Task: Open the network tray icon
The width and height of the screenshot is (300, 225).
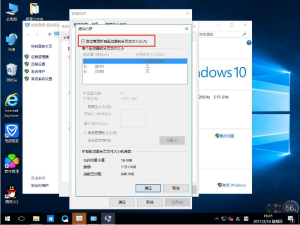Action: (x=224, y=218)
